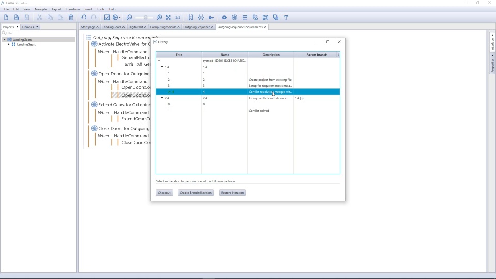496x279 pixels.
Task: Open the Transform menu
Action: coord(73,9)
